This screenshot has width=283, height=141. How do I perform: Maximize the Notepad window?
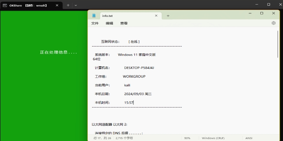(262, 13)
